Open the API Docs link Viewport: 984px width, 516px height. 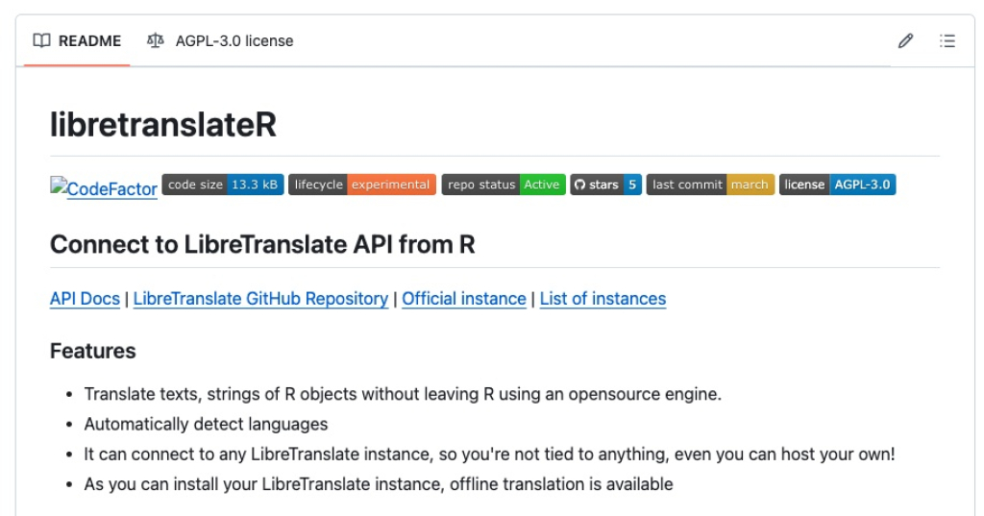point(85,299)
